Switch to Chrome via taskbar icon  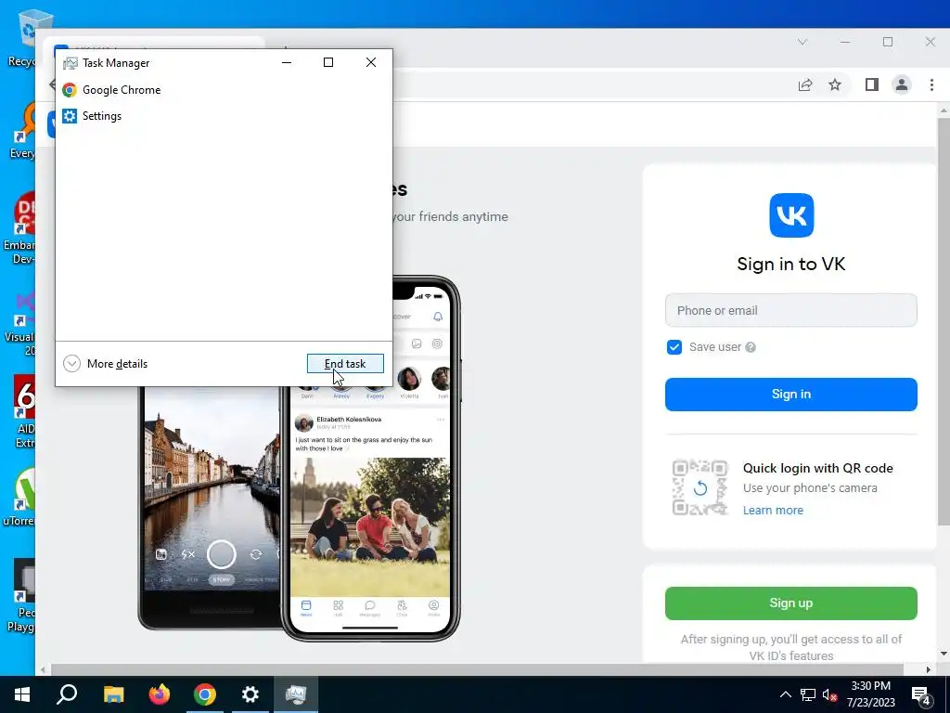(x=205, y=694)
